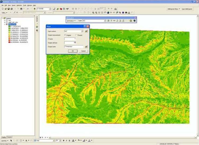Select the Degree output measurement option
Image resolution: width=199 pixels, height=145 pixels.
65,35
